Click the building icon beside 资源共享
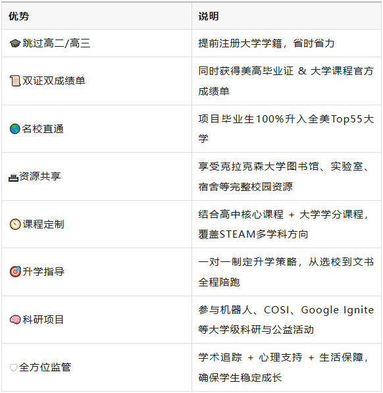This screenshot has height=393, width=383. (x=14, y=177)
